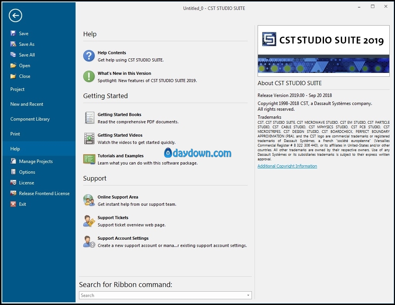The image size is (395, 305).
Task: Click Additional Copyright Information link
Action: pos(287,166)
